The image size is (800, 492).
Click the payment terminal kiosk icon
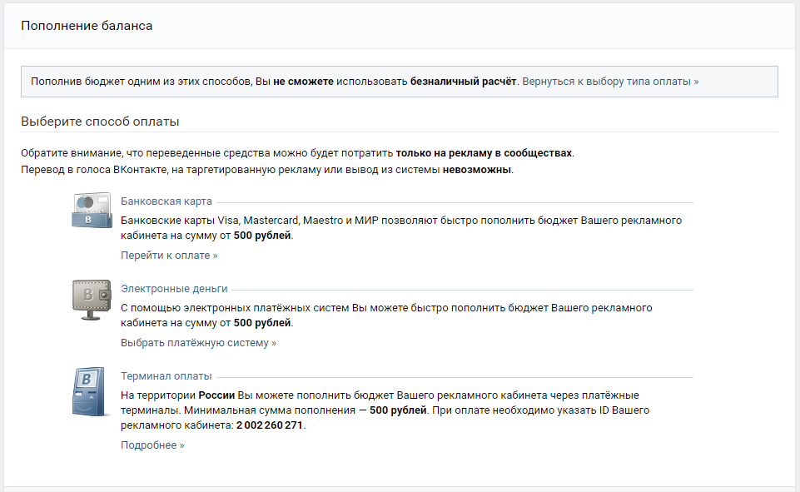(x=89, y=391)
